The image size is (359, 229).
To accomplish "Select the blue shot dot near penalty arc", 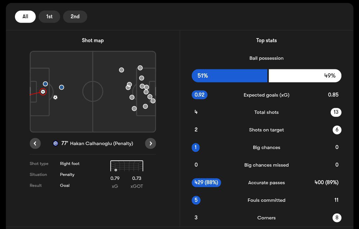I will [61, 87].
